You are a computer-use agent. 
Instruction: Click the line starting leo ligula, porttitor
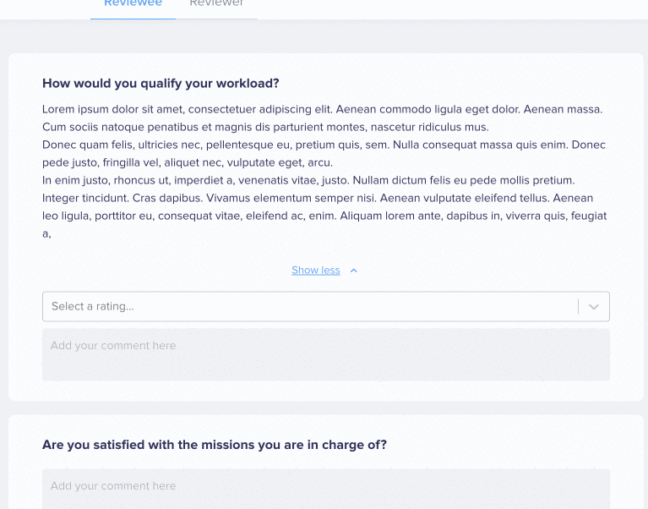click(324, 216)
